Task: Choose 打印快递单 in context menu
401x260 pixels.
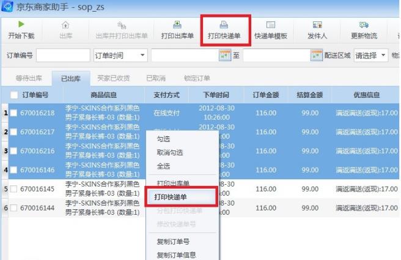Action: point(182,197)
